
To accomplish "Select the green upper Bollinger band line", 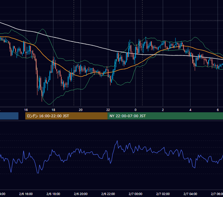I will pyautogui.click(x=53, y=48).
